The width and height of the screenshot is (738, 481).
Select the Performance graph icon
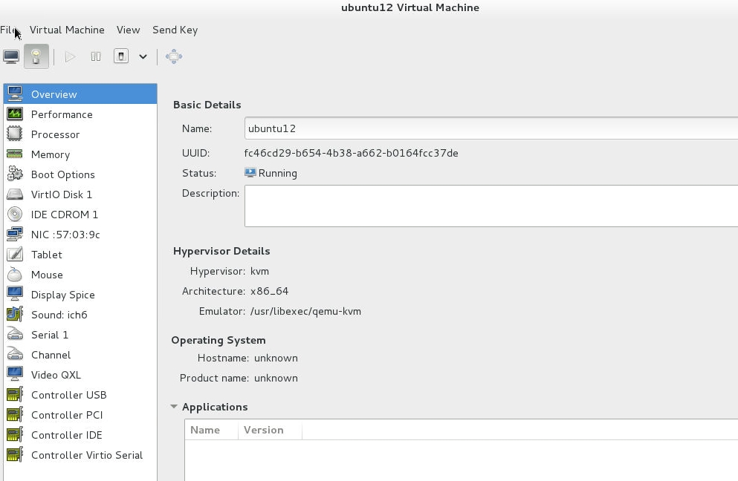[x=15, y=114]
